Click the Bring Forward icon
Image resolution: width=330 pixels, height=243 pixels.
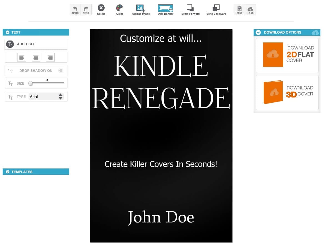(190, 8)
